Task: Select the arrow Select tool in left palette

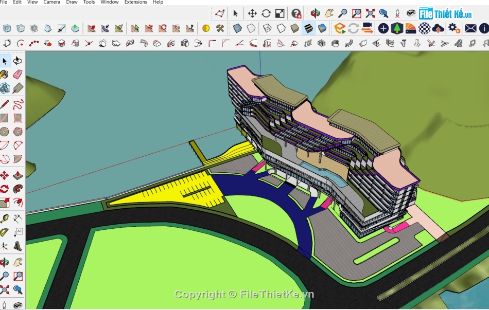Action: click(x=4, y=61)
